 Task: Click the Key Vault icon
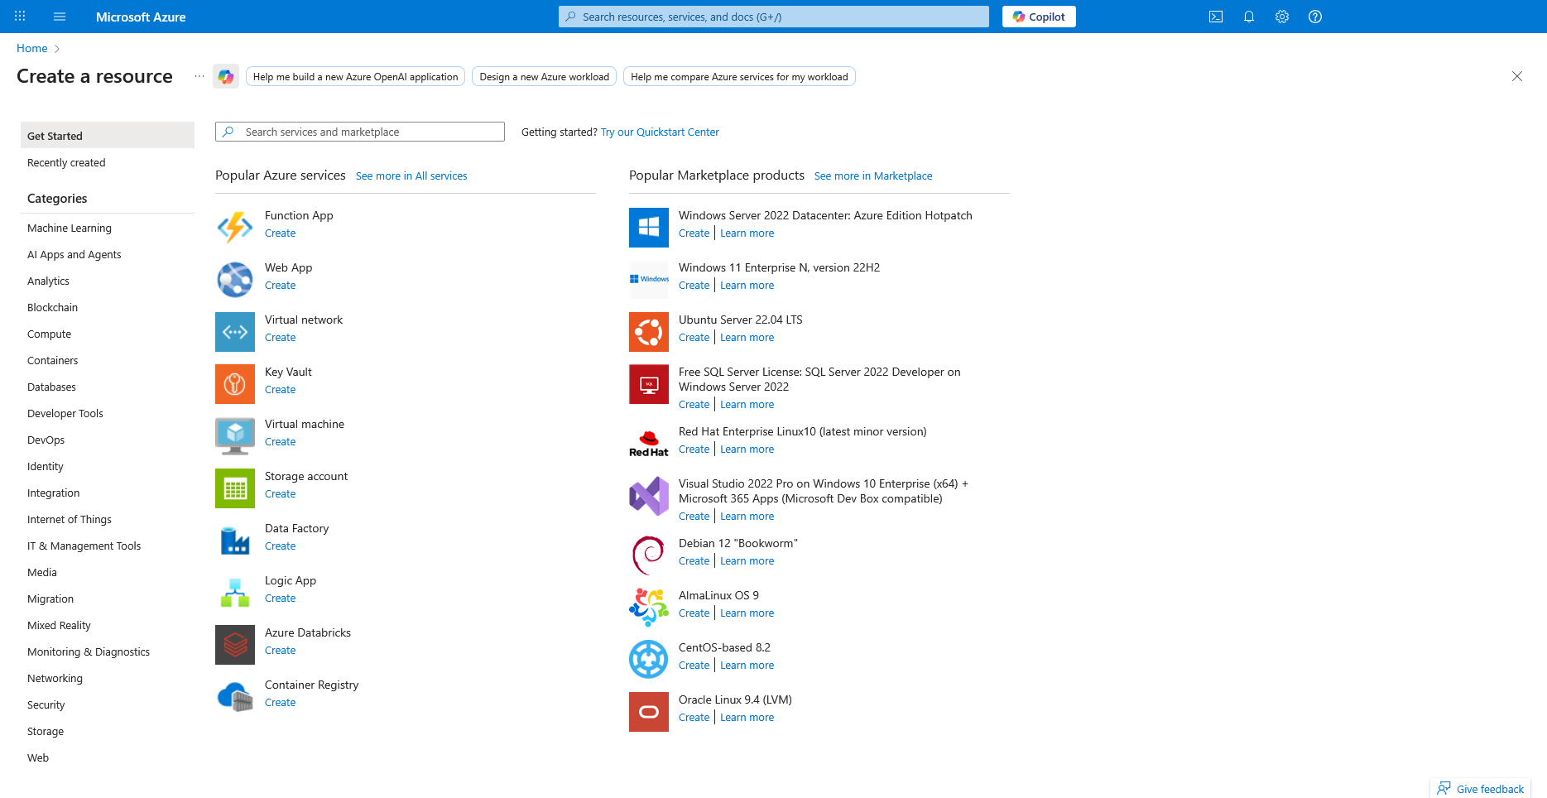(x=235, y=384)
